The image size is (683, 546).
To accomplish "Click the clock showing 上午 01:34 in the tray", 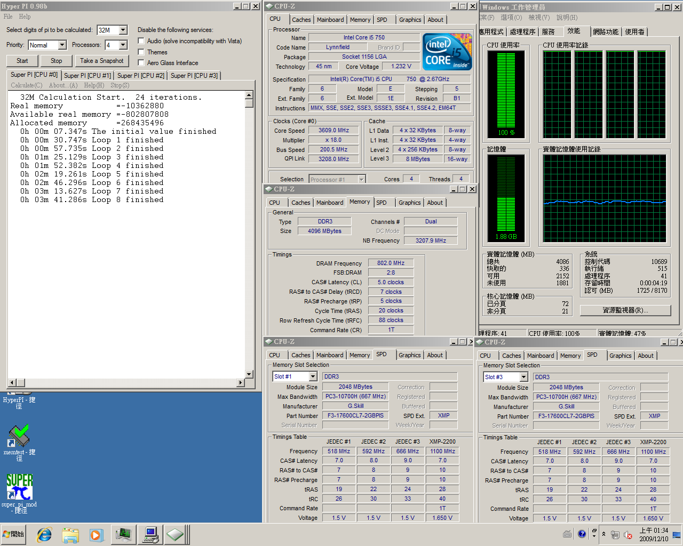I will pyautogui.click(x=654, y=534).
